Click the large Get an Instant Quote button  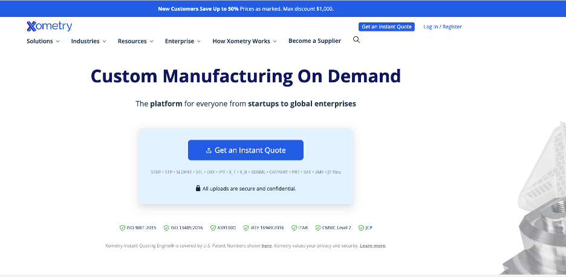(246, 150)
